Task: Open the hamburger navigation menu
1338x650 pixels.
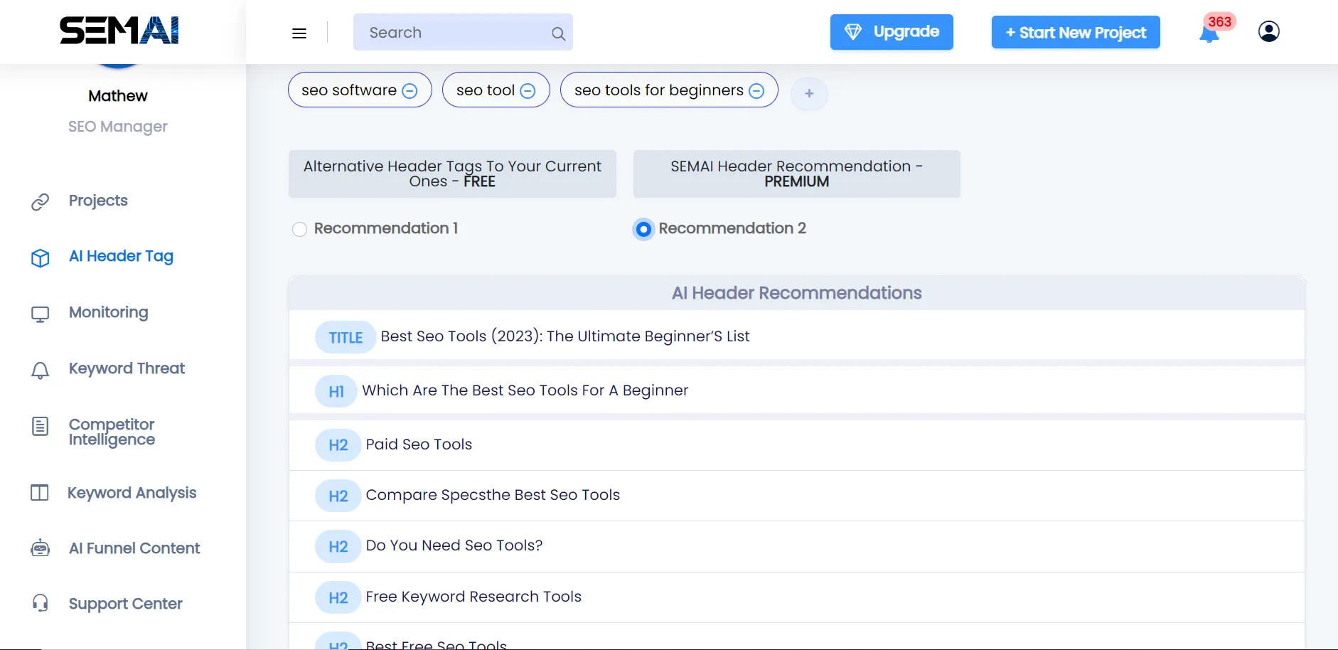Action: tap(299, 33)
